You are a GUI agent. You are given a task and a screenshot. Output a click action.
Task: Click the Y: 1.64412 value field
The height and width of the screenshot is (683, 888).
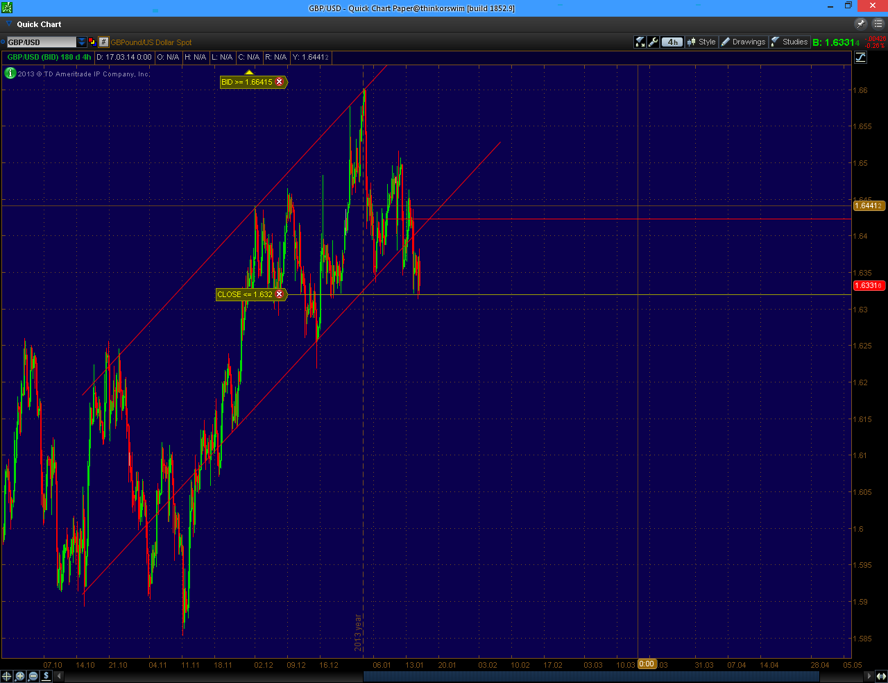coord(310,57)
